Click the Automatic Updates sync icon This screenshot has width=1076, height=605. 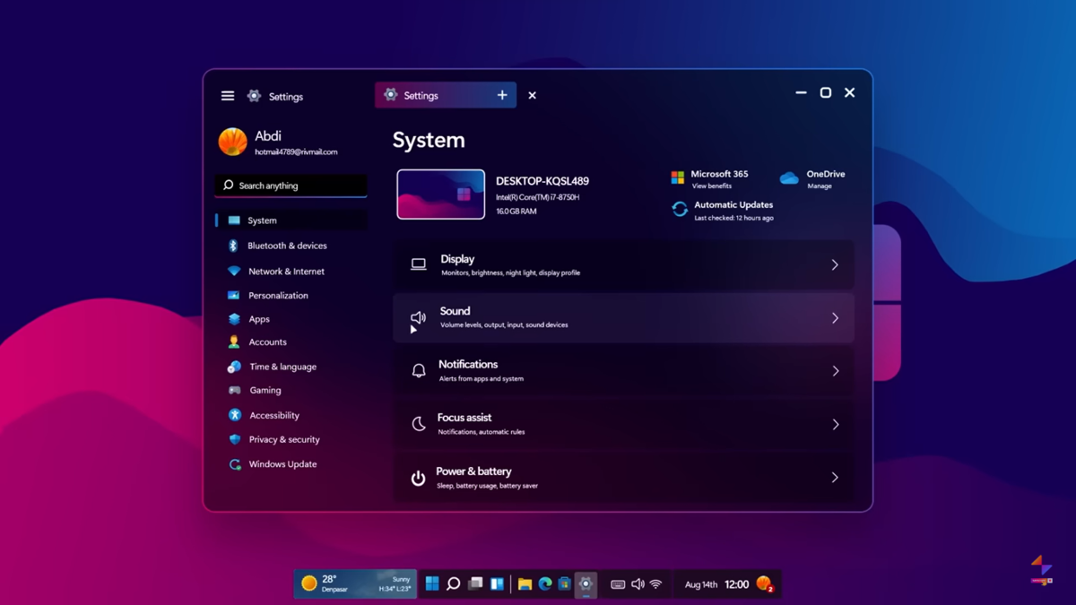680,209
